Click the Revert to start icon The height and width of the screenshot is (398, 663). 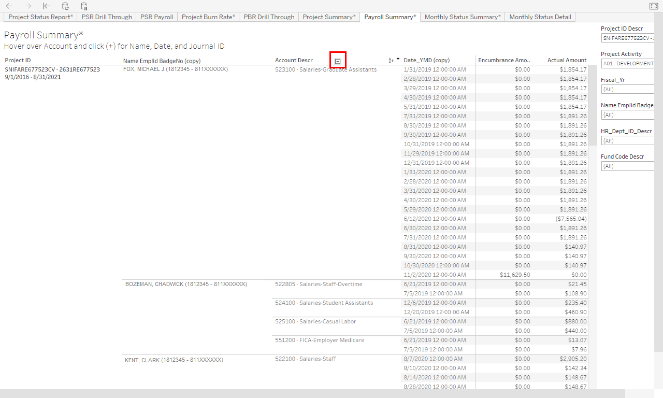(x=47, y=6)
